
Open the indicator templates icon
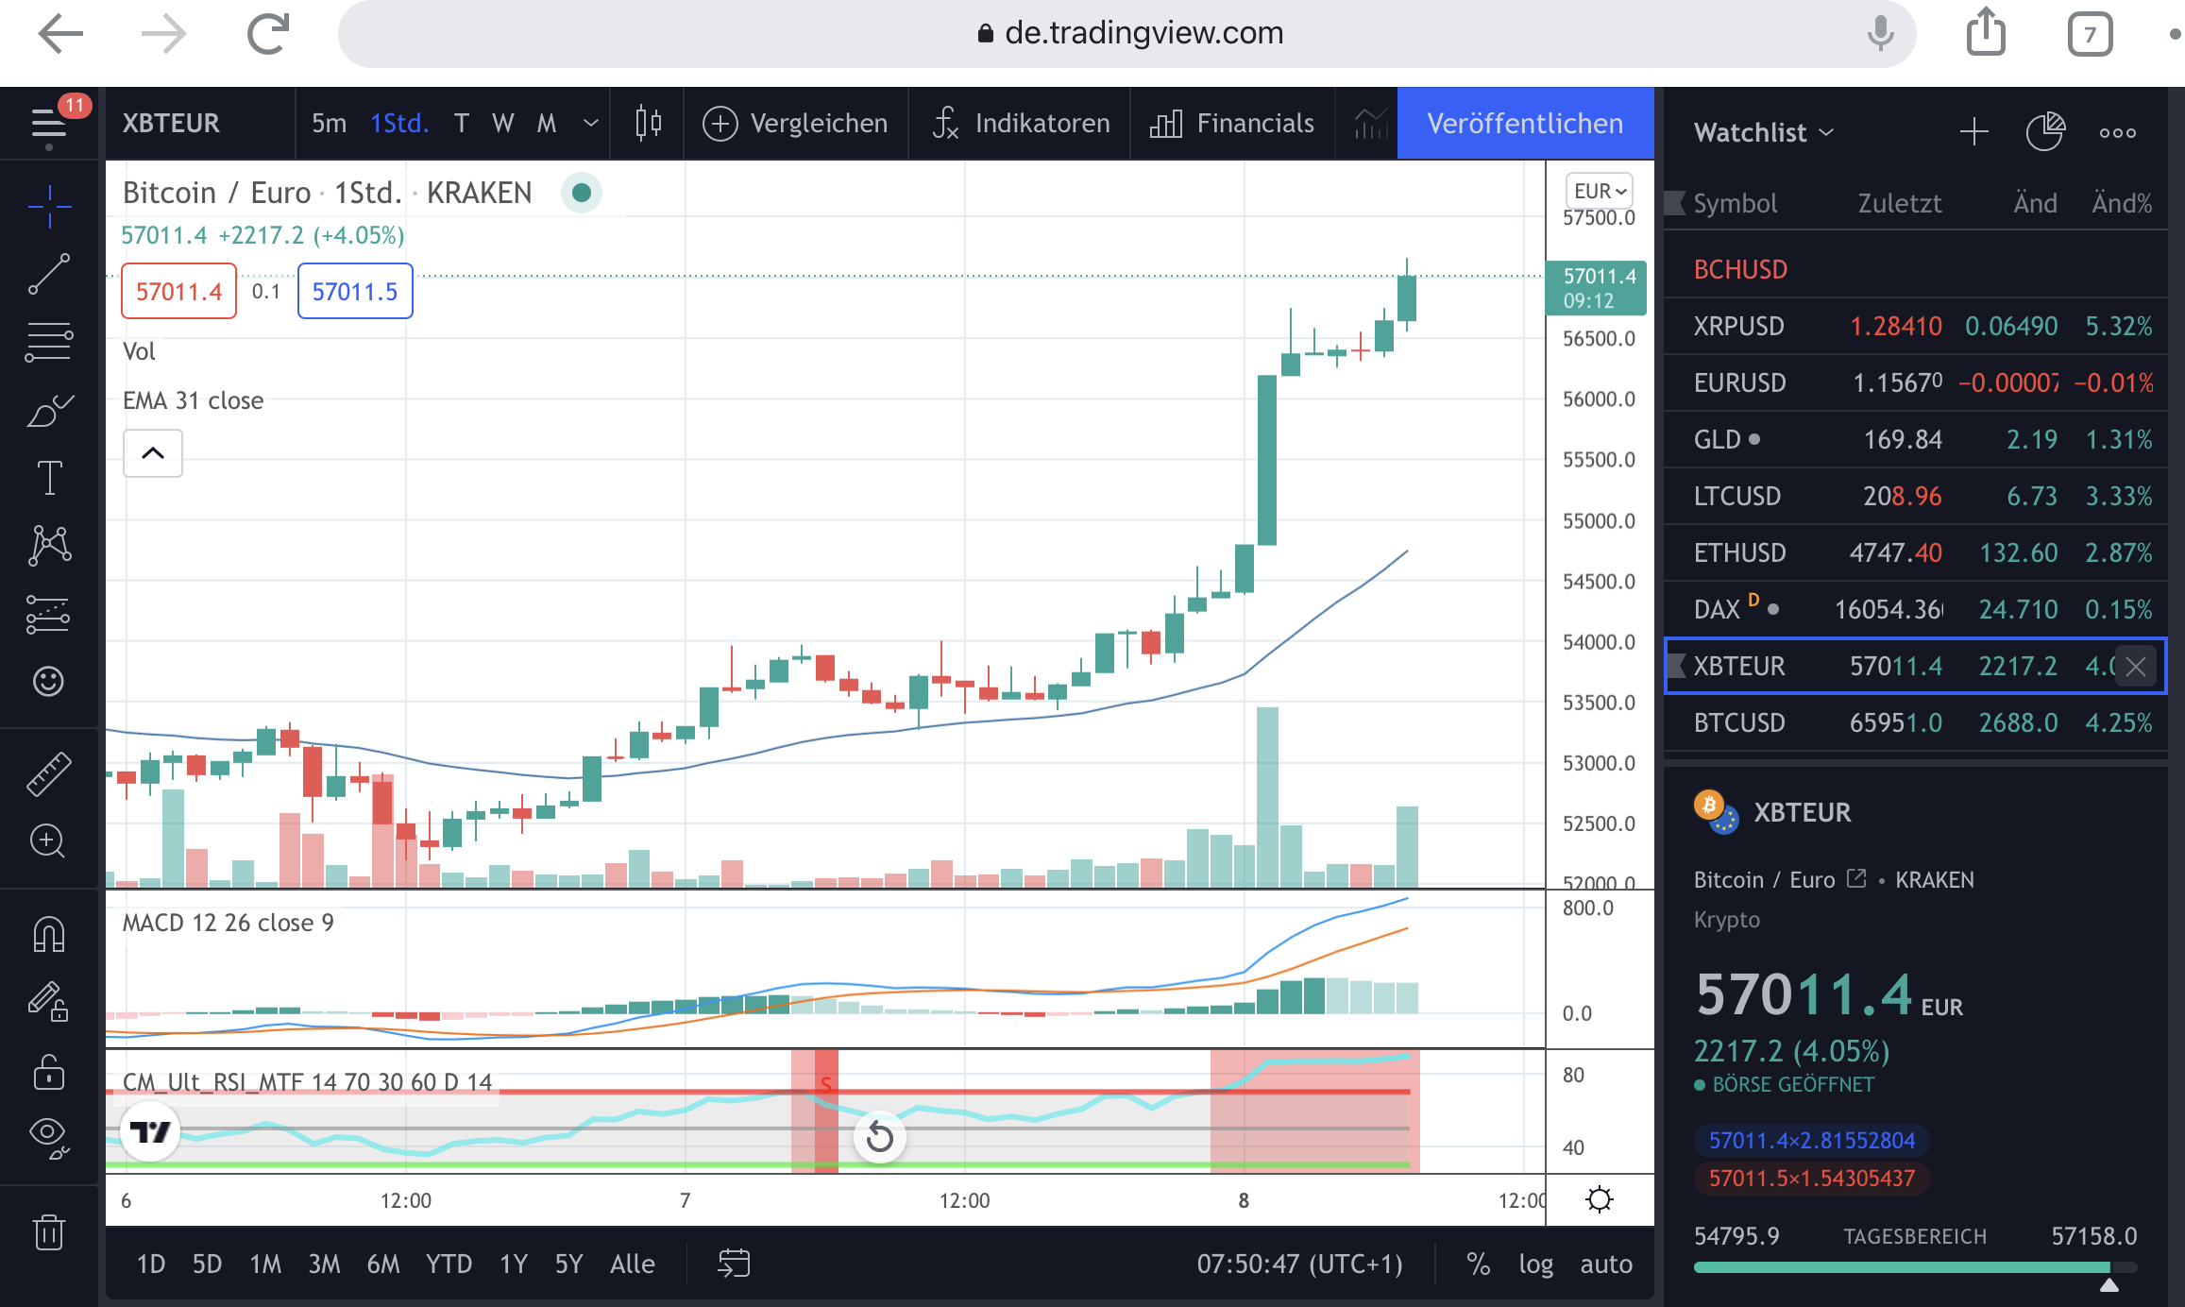click(x=1370, y=123)
